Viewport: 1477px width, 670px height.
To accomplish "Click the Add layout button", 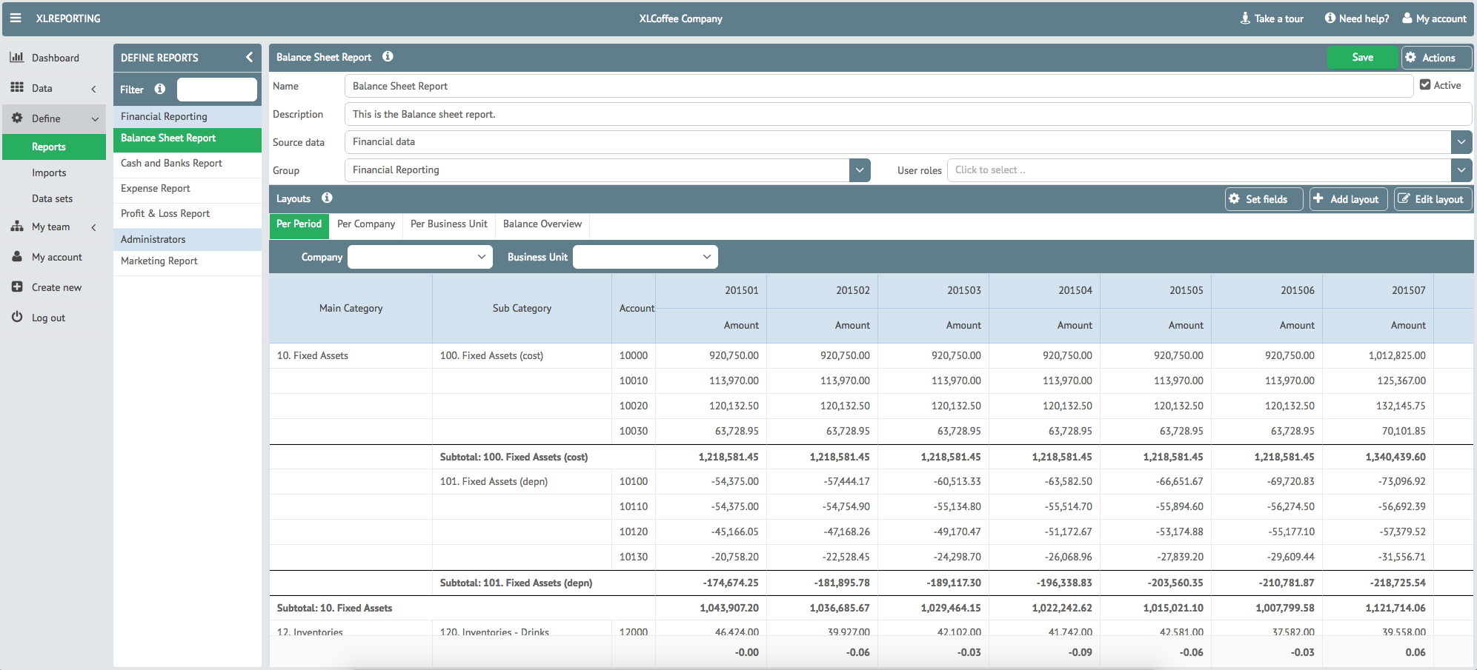I will coord(1348,198).
